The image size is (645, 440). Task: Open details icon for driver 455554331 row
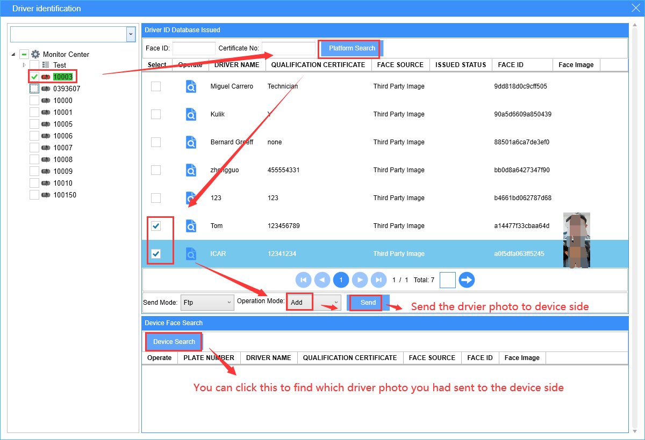[191, 170]
